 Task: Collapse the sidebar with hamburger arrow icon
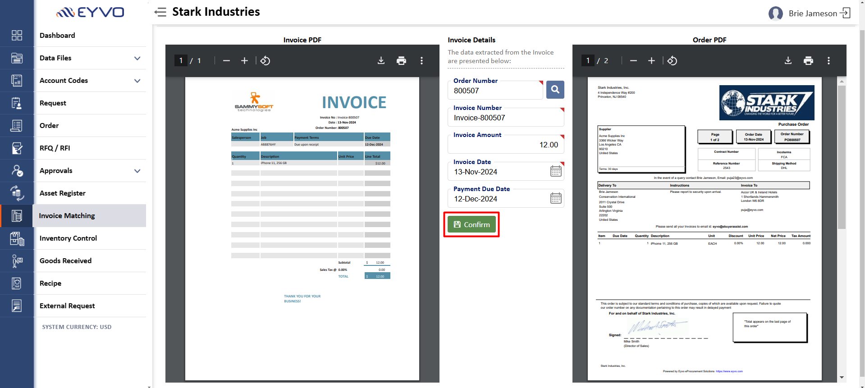[x=160, y=12]
